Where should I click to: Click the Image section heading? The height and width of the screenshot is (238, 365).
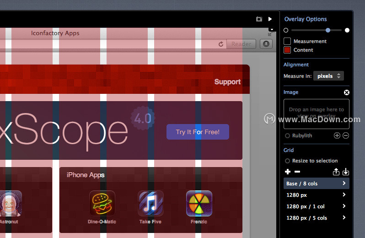(291, 92)
